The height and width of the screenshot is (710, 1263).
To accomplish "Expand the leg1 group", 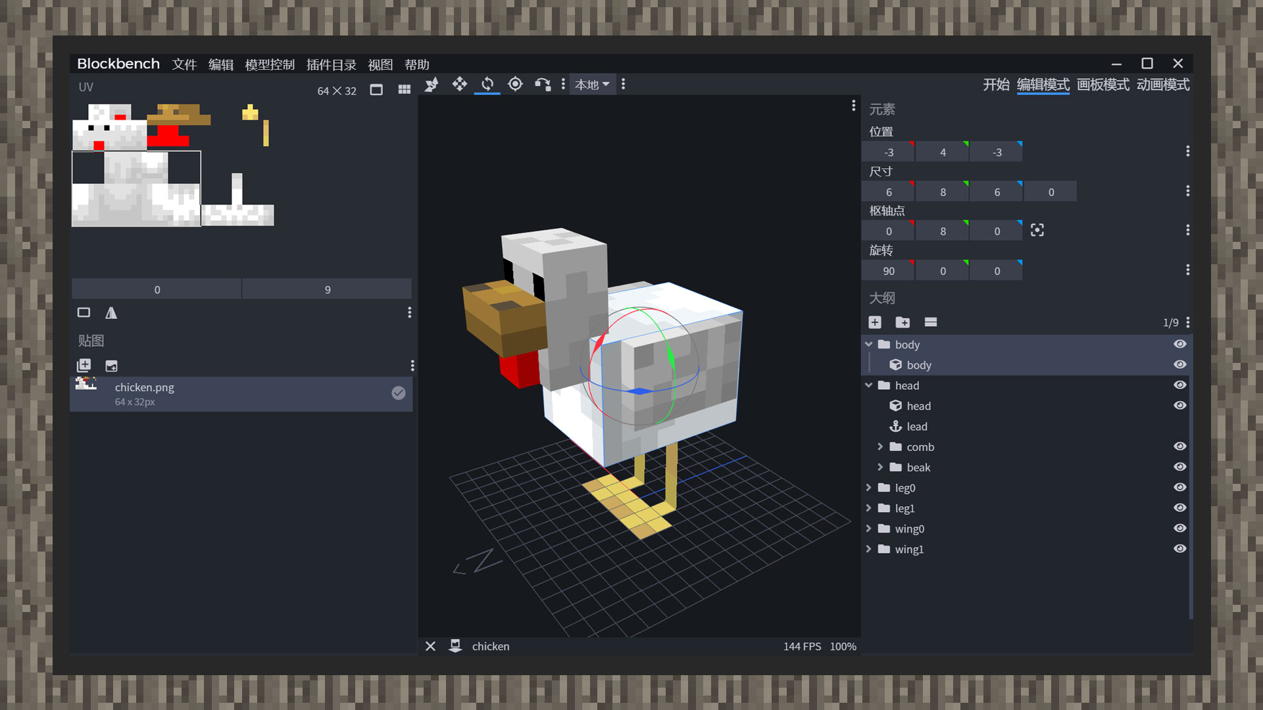I will pyautogui.click(x=868, y=508).
